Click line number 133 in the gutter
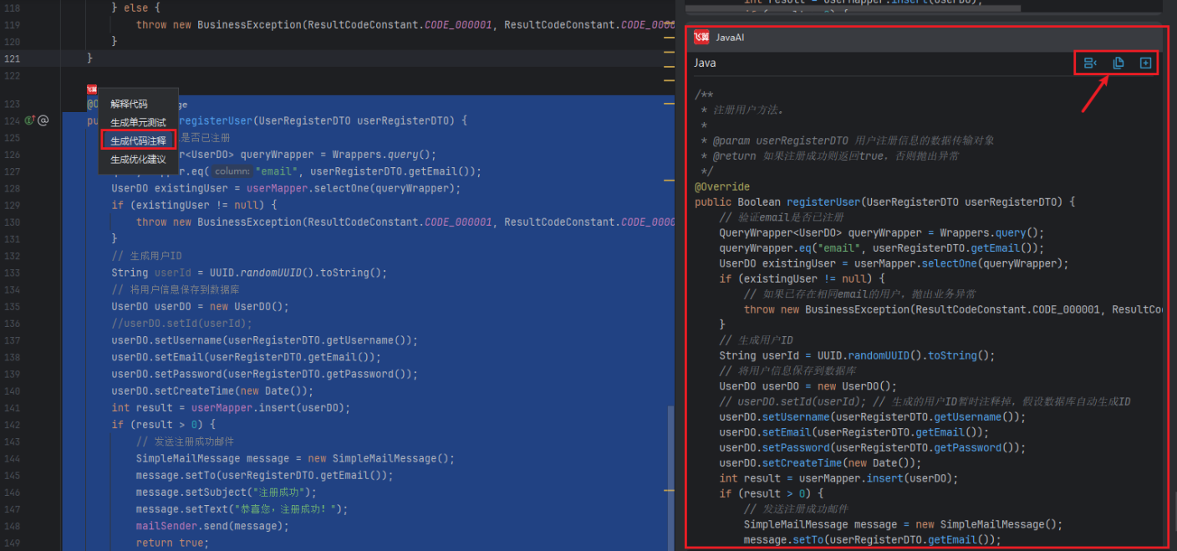This screenshot has height=551, width=1177. pos(13,273)
